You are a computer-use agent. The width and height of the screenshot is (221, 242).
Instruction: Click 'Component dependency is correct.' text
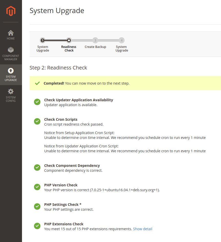pos(73,170)
